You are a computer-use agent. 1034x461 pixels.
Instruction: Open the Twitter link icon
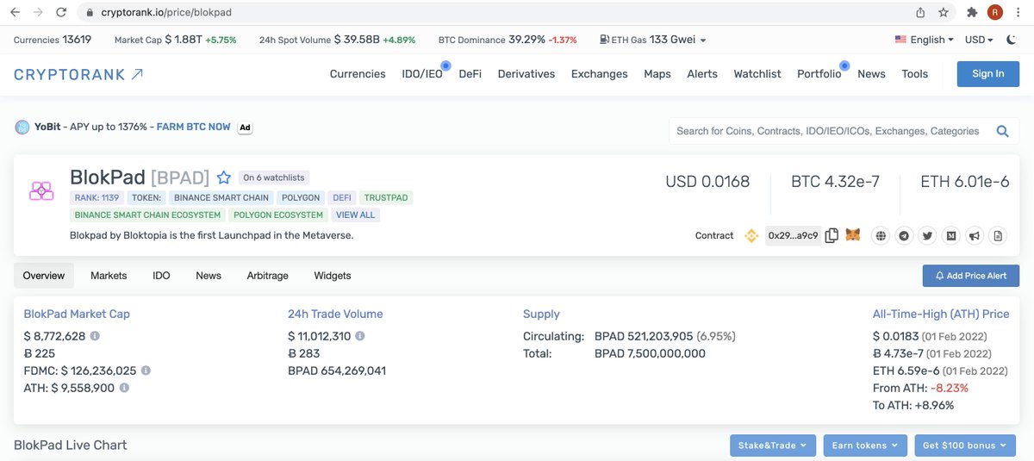[x=928, y=235]
